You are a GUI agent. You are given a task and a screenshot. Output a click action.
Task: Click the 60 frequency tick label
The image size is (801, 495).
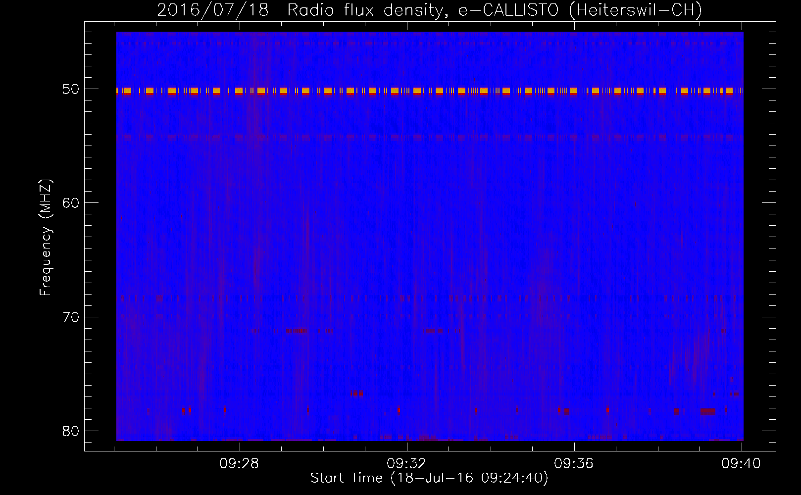(x=71, y=203)
